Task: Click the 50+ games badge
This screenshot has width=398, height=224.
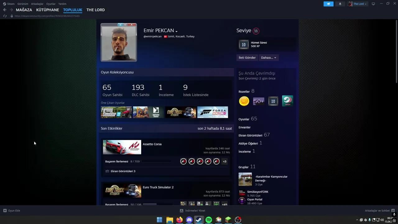Action: click(x=258, y=101)
